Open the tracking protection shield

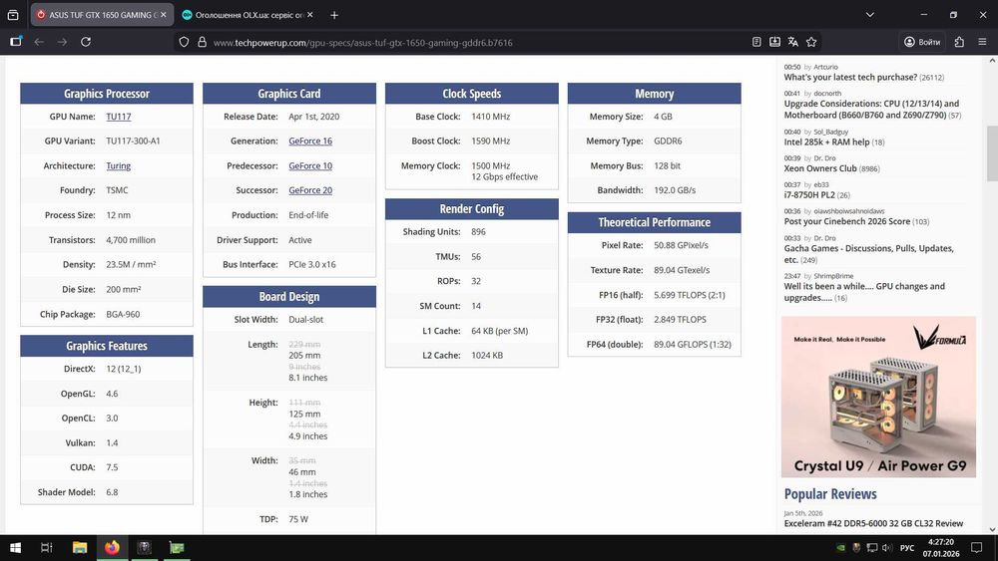point(184,42)
